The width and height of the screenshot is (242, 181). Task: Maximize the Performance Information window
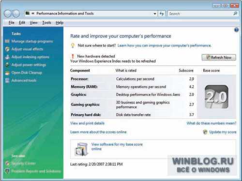pos(225,6)
